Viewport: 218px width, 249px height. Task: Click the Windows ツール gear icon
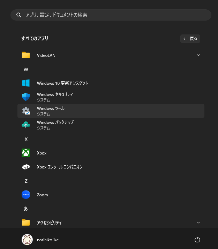click(x=26, y=111)
